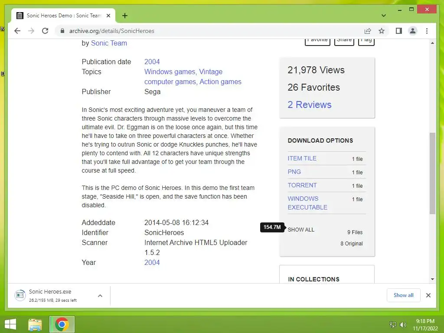View site info via the lock icon
The height and width of the screenshot is (333, 444).
pos(62,31)
